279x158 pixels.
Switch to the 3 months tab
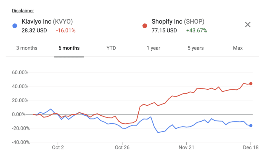click(x=27, y=48)
